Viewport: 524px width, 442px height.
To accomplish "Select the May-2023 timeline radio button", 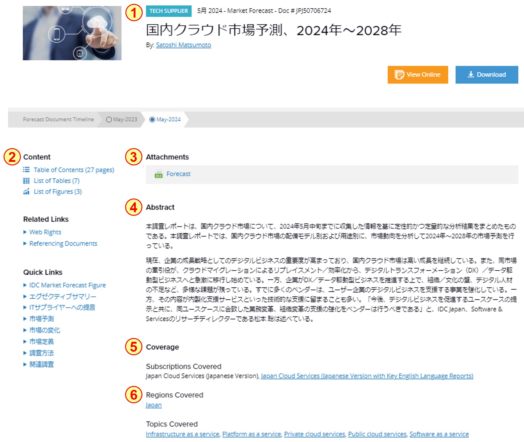I will click(109, 120).
